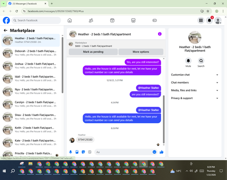Open Chrome three-dot menu
Viewport: 227px width, 180px height.
[x=223, y=11]
